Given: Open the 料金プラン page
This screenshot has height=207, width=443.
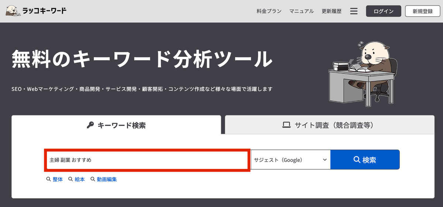Looking at the screenshot, I should (x=269, y=11).
